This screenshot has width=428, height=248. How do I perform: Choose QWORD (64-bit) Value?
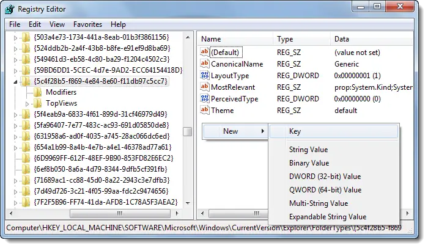[334, 189]
